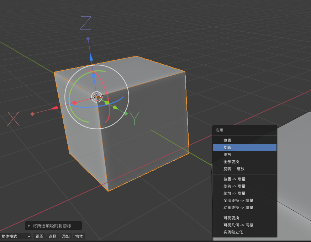Apply 旋转 from the 应用 menu

point(244,147)
